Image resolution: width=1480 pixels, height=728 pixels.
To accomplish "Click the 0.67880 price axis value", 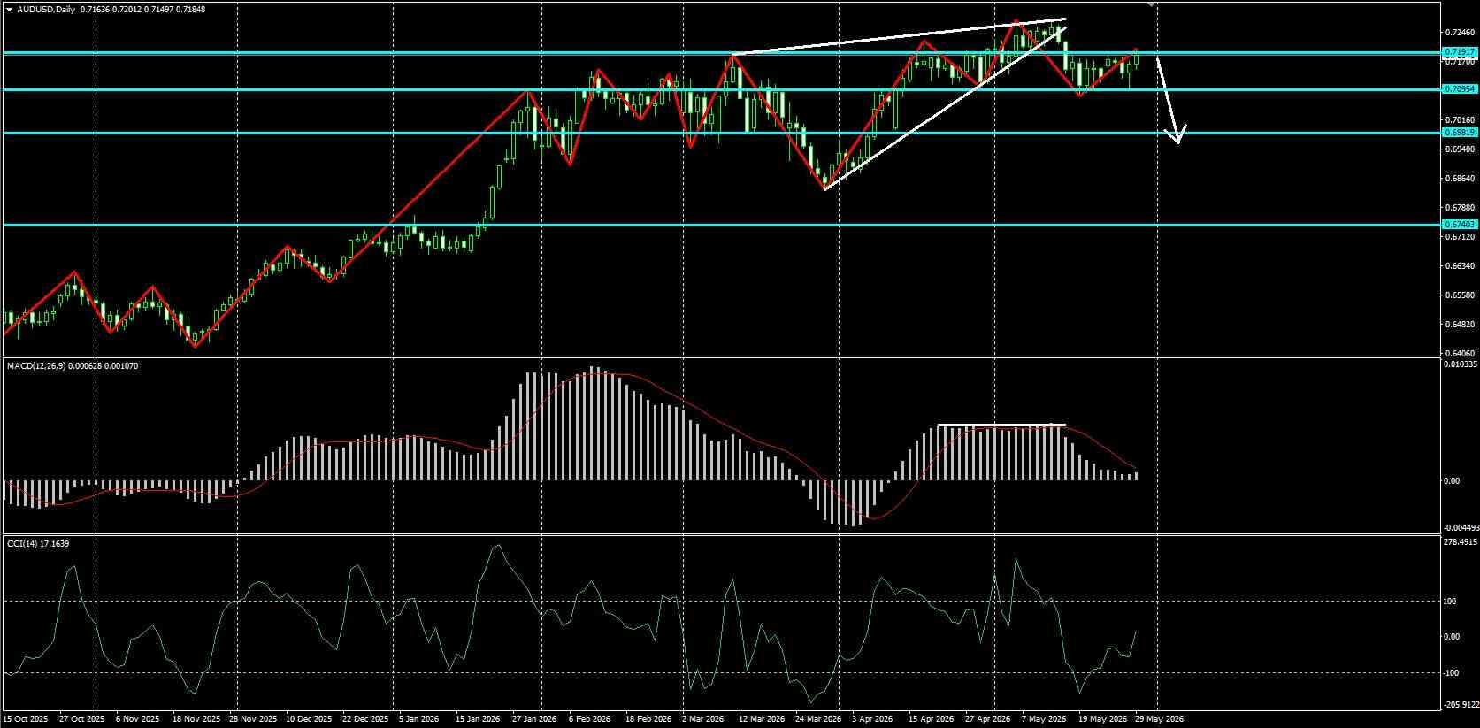I will click(x=1460, y=208).
